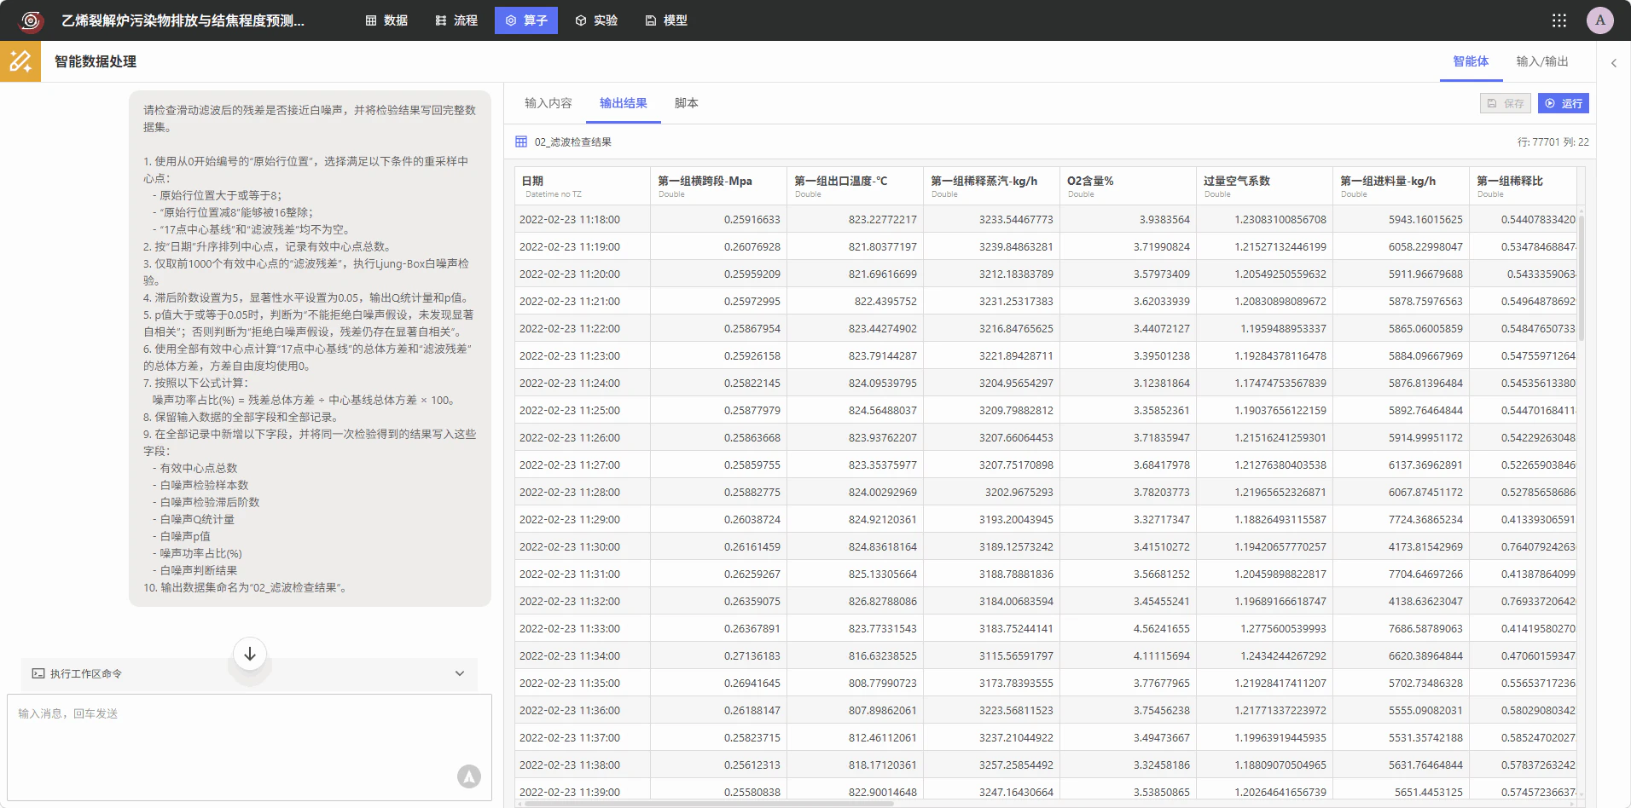
Task: Click the magic wand smart data processing icon
Action: 20,61
